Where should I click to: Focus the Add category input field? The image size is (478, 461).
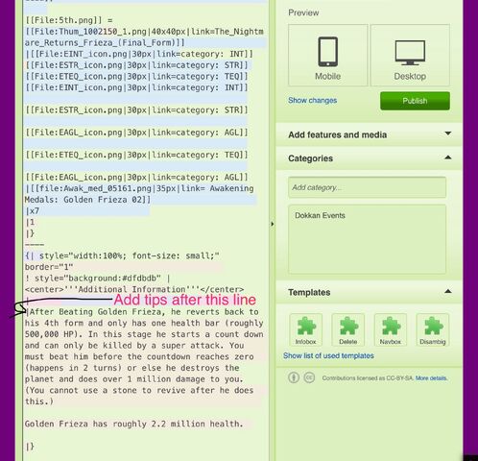(x=367, y=187)
